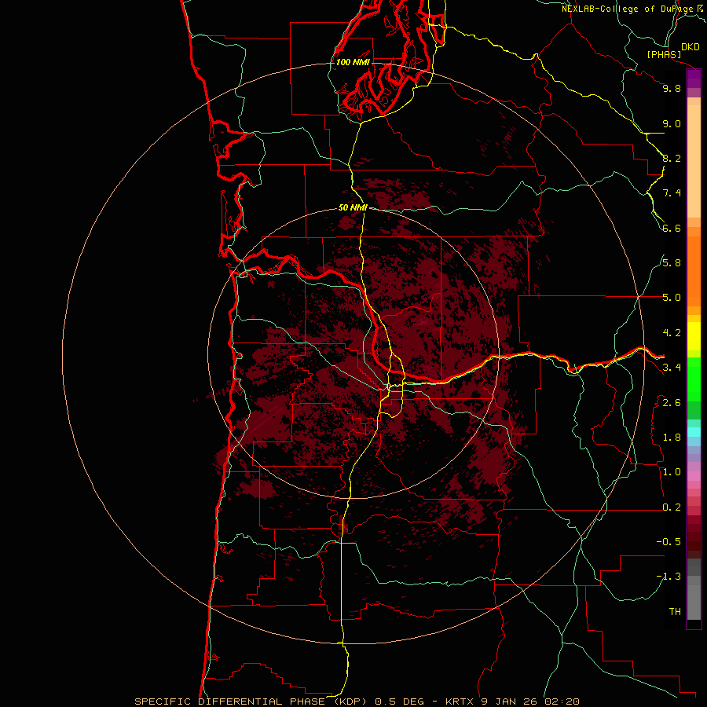Click the 0.2 value on the color scale
The width and height of the screenshot is (707, 707).
[672, 507]
